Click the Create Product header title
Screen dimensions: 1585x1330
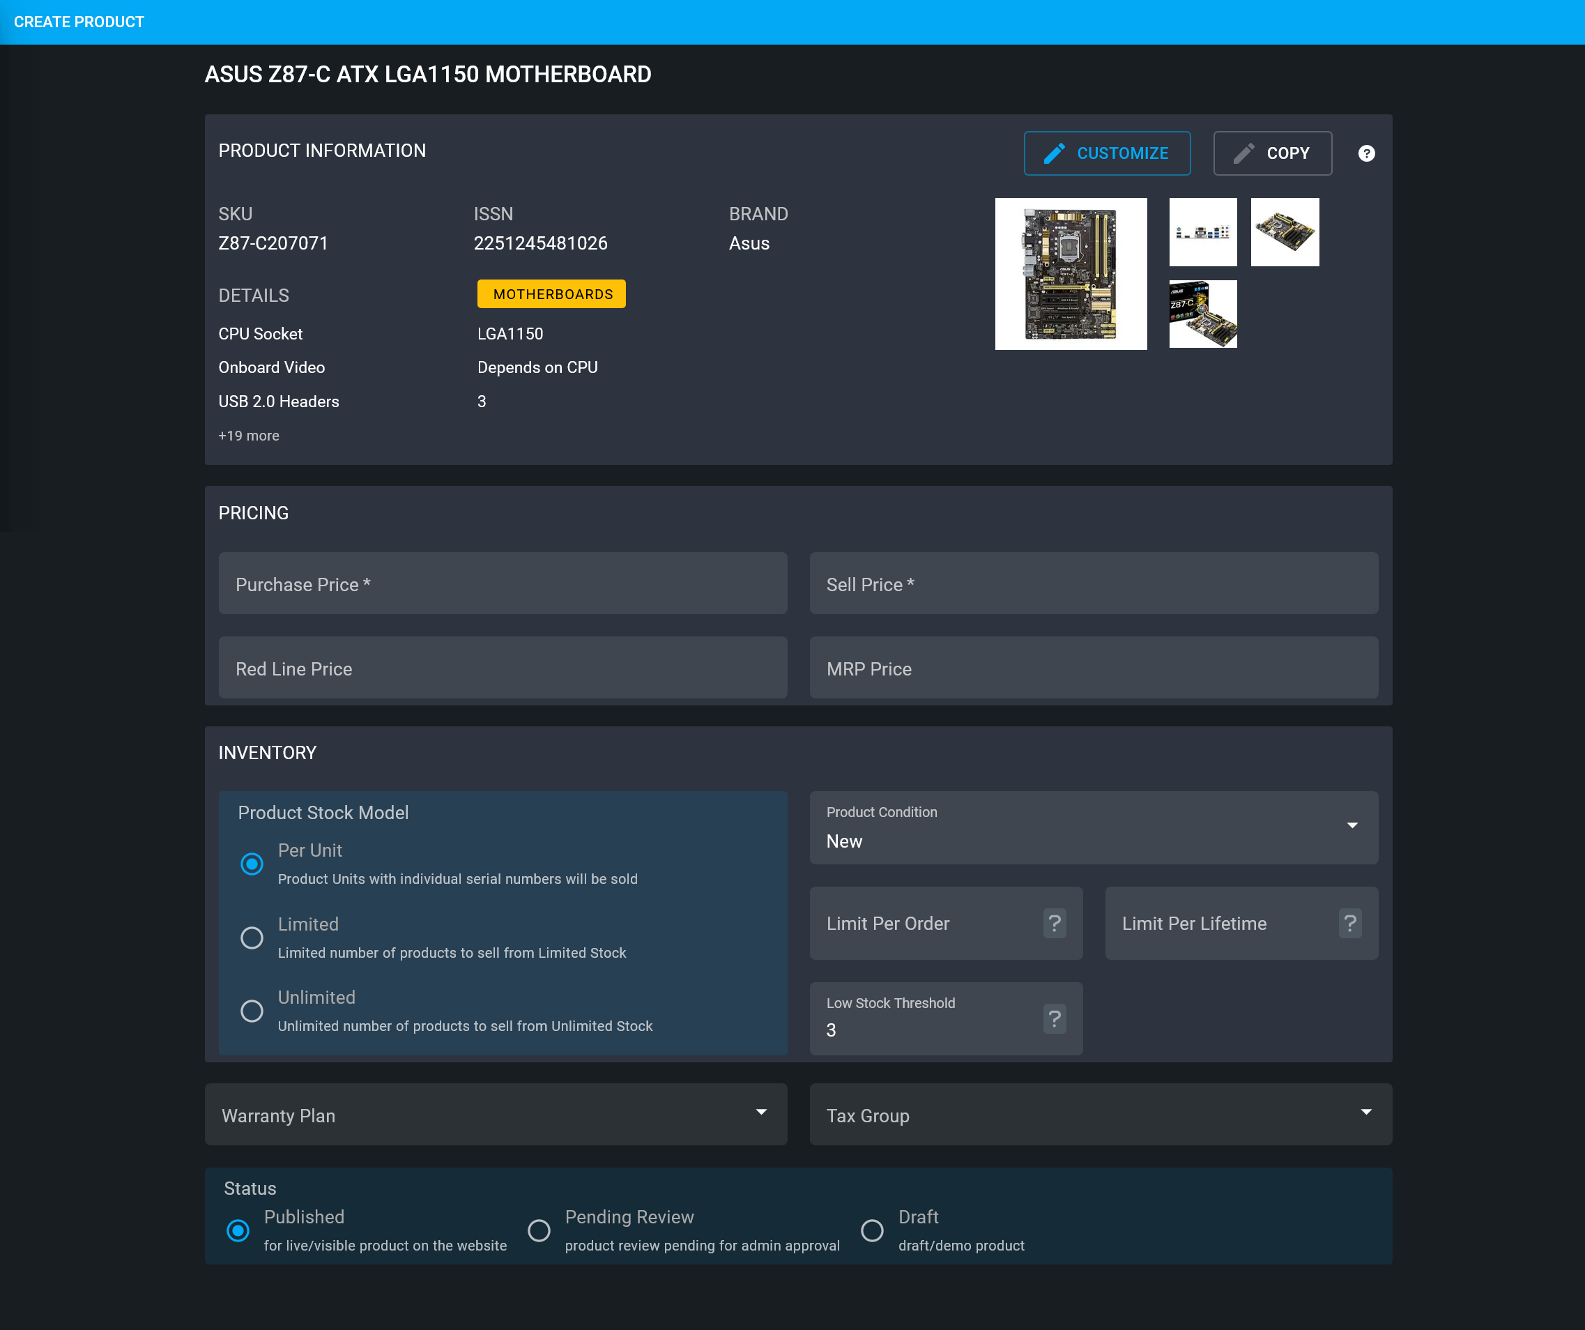tap(79, 22)
